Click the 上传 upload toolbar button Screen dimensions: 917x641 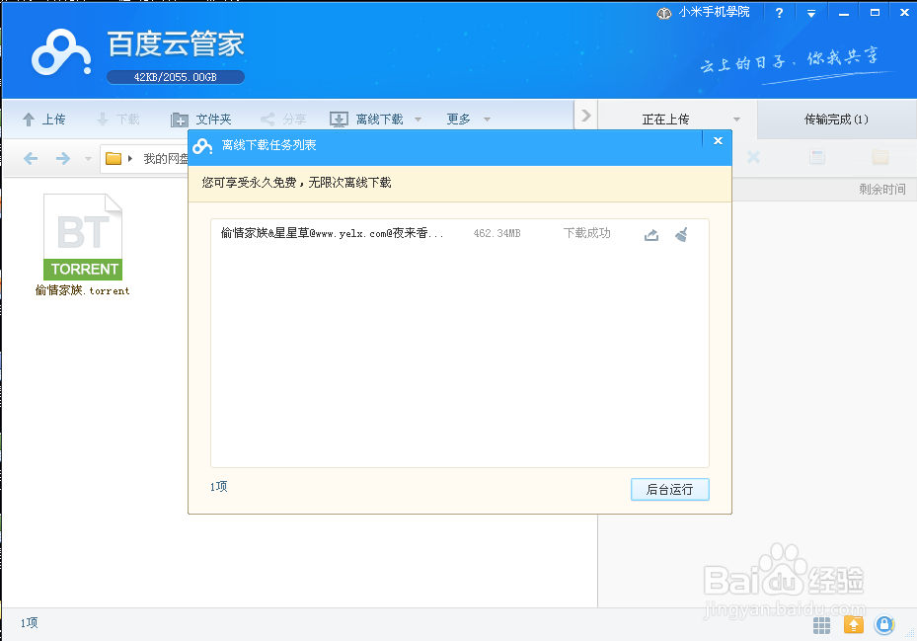pyautogui.click(x=43, y=120)
